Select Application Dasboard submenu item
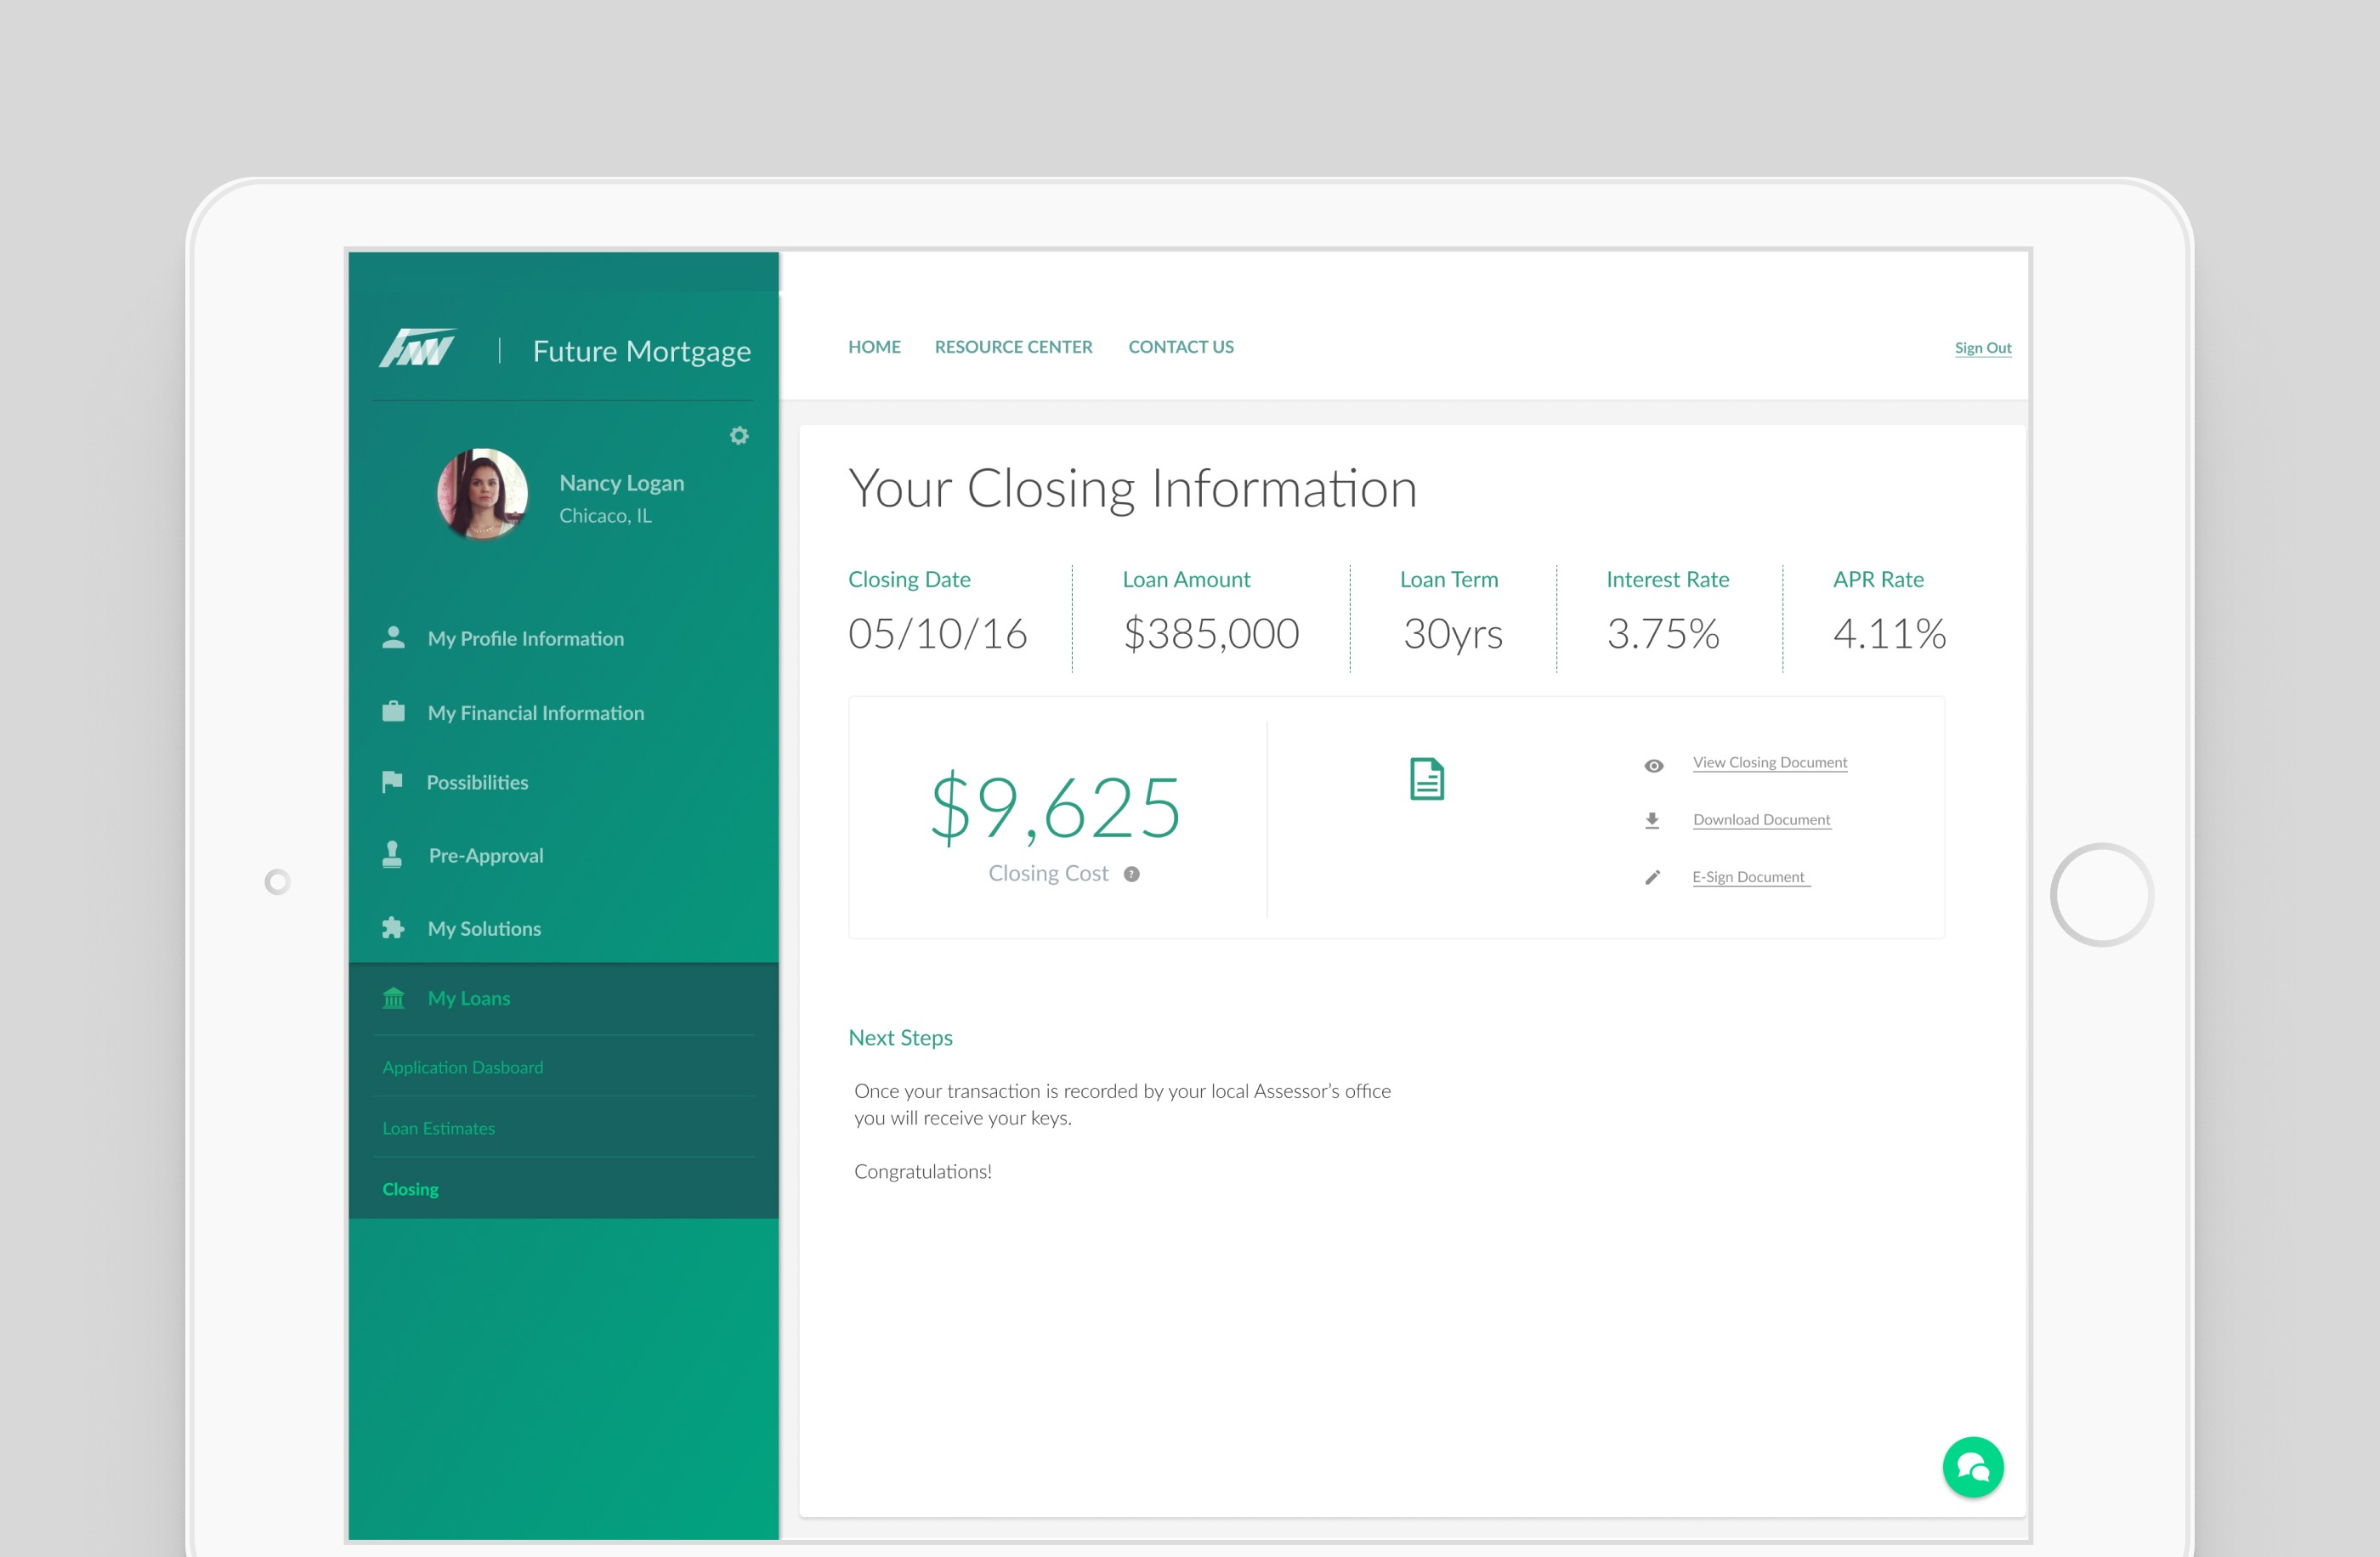The image size is (2380, 1557). click(463, 1067)
